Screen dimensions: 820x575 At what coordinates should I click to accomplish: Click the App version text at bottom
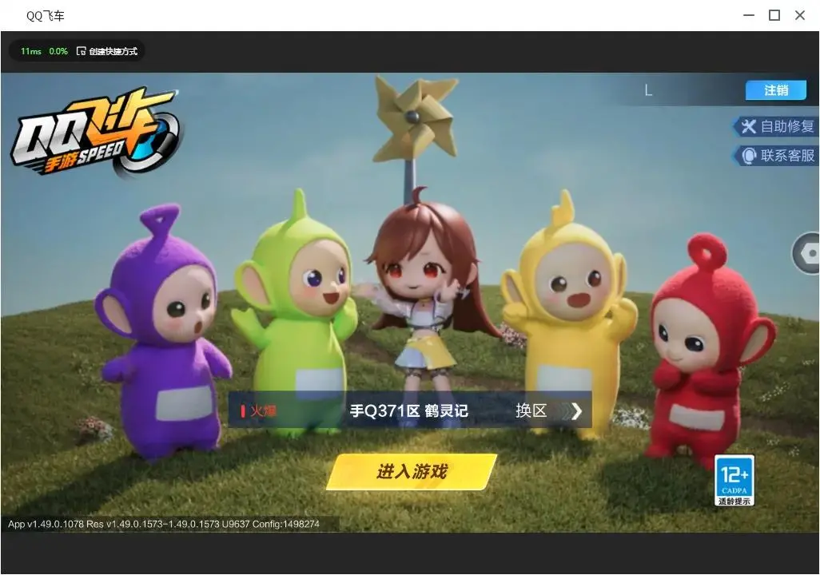point(164,524)
